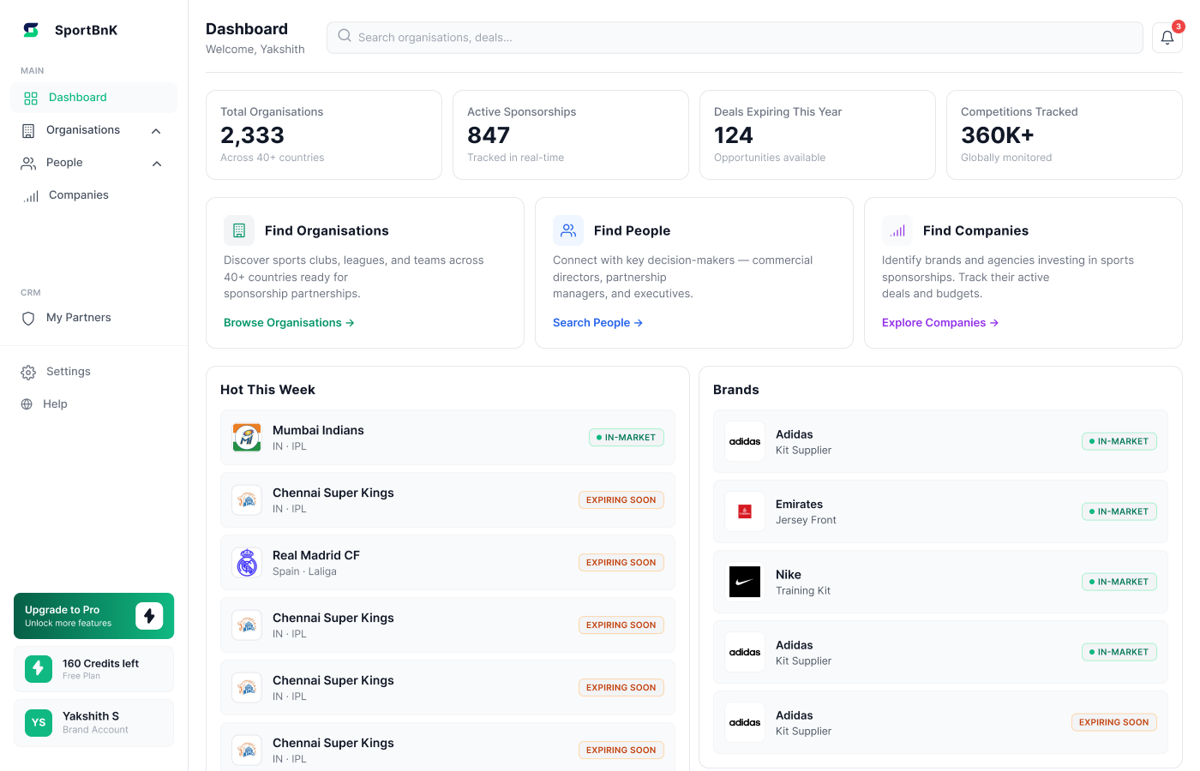The height and width of the screenshot is (771, 1200).
Task: Open the Settings menu item
Action: [93, 372]
